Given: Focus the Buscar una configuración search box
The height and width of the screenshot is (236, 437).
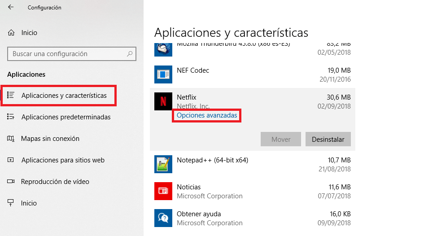Looking at the screenshot, I should [72, 54].
